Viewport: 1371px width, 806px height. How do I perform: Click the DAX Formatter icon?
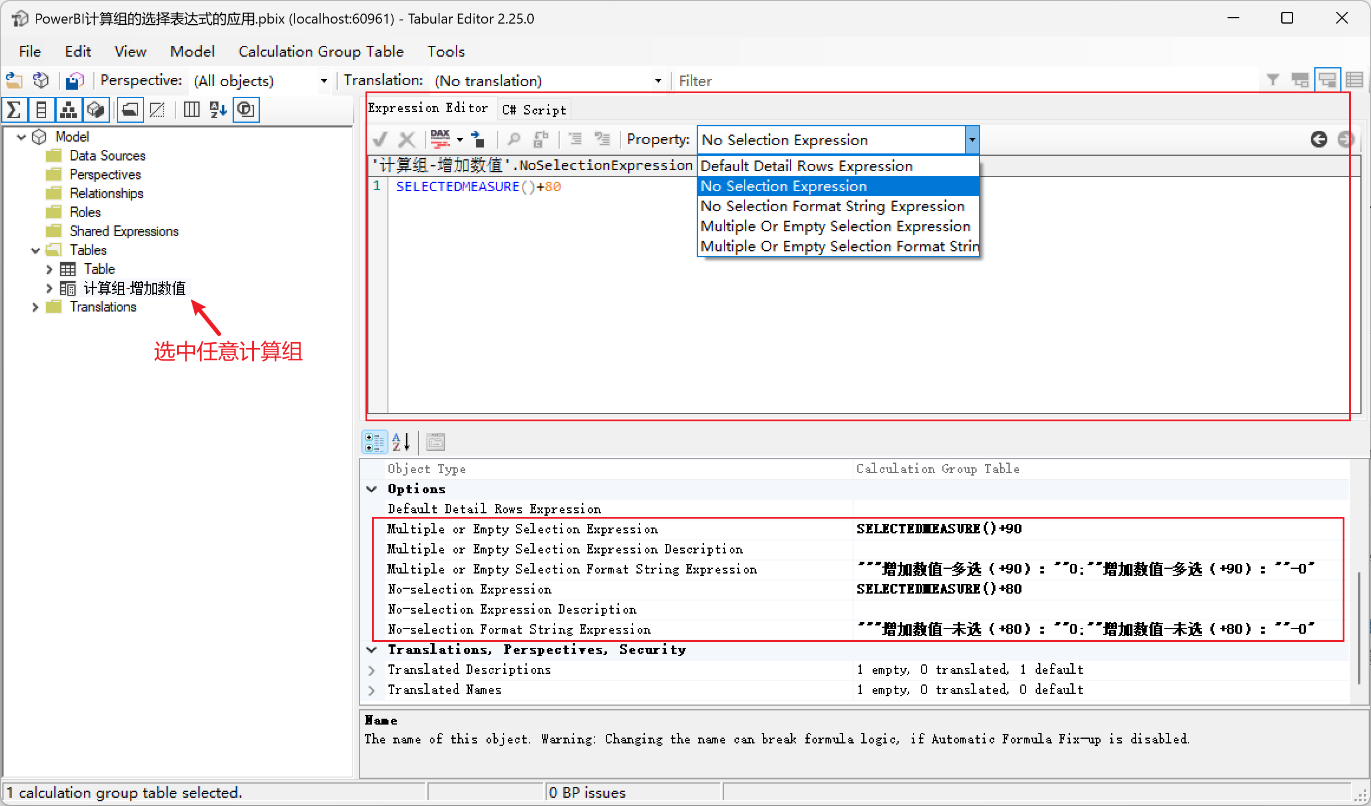(x=440, y=139)
